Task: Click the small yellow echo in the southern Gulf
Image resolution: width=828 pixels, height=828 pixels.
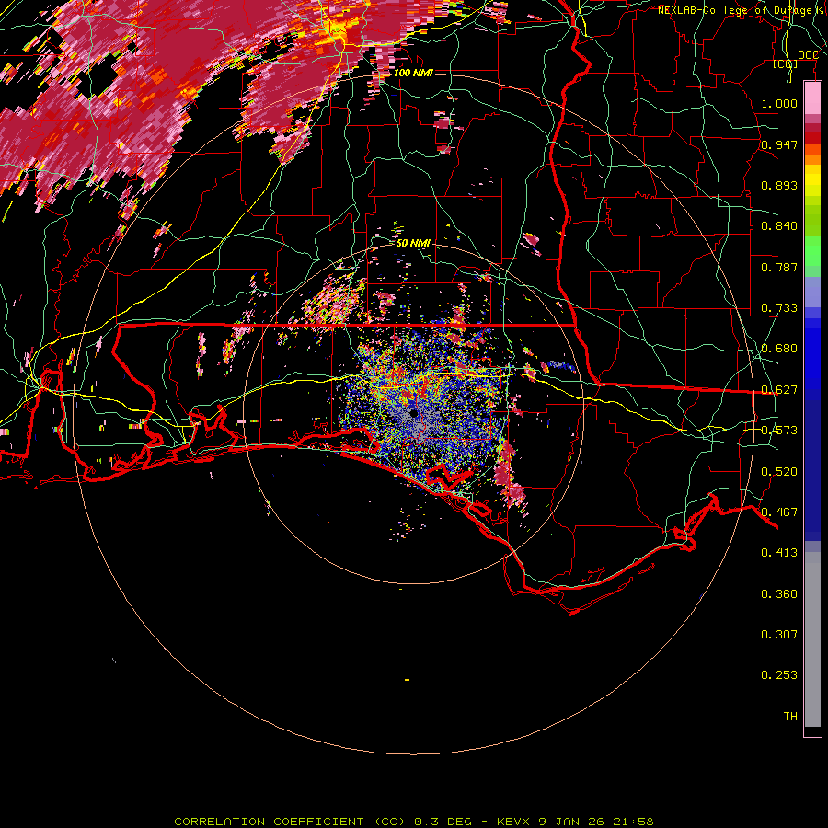Action: (408, 680)
